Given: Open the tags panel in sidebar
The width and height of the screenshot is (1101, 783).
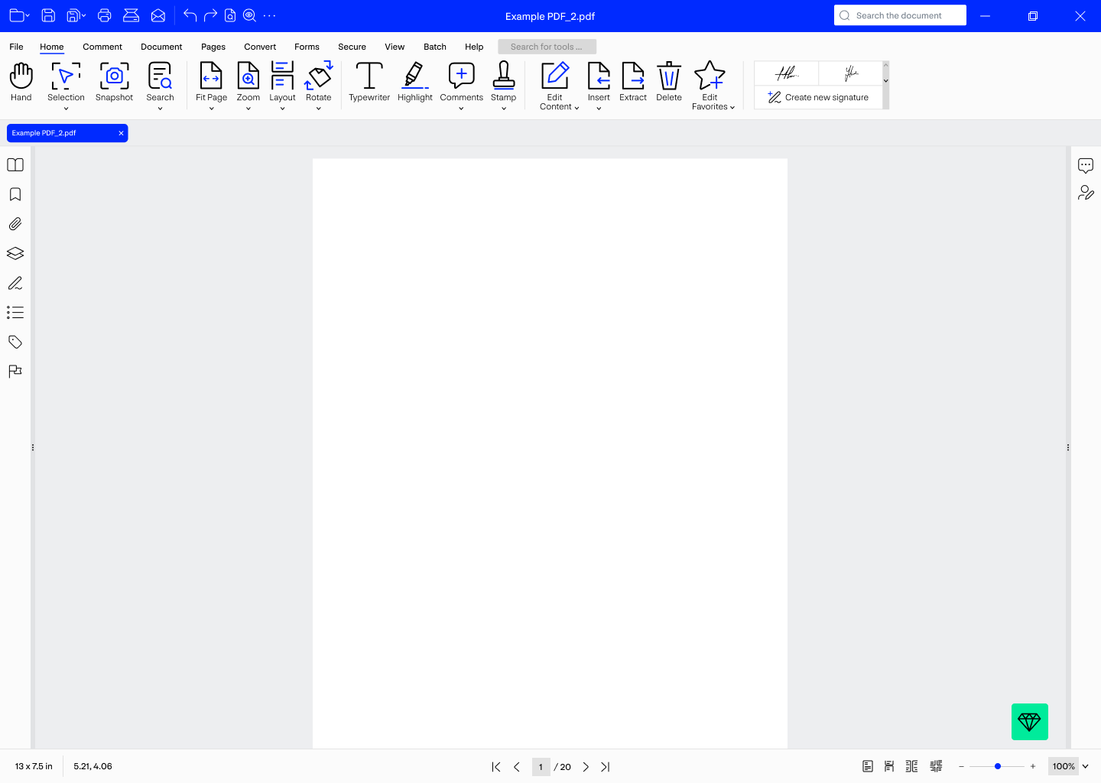Looking at the screenshot, I should point(15,342).
